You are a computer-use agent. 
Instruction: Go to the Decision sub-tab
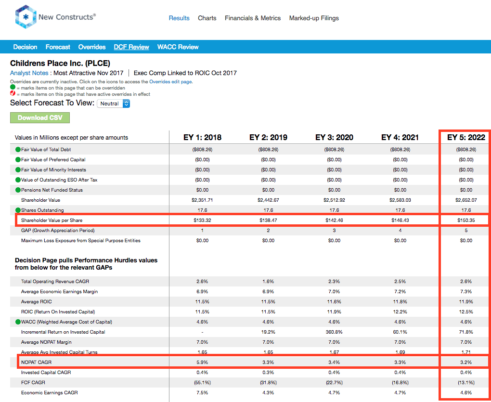pos(25,47)
